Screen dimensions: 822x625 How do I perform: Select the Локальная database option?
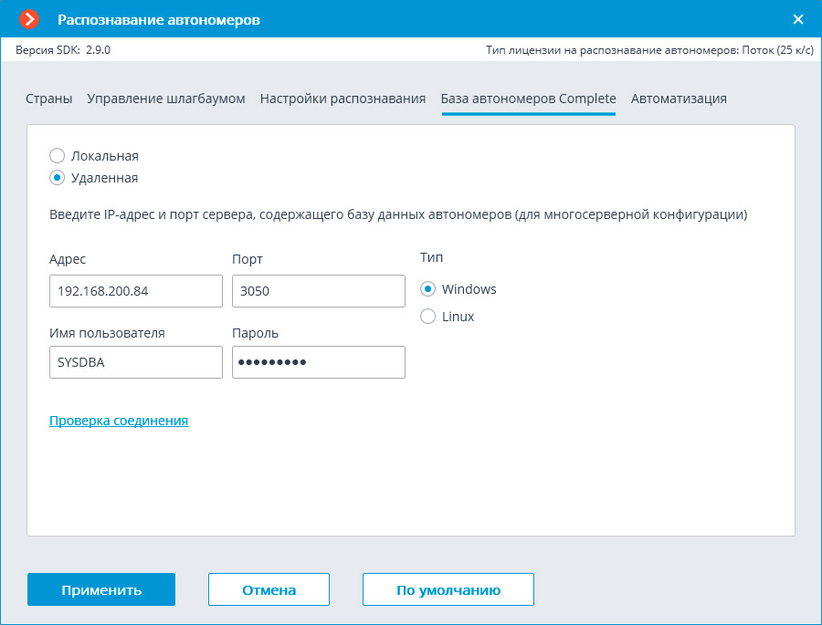click(58, 156)
